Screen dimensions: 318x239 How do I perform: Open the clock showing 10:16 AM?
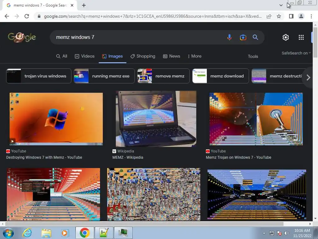point(302,233)
